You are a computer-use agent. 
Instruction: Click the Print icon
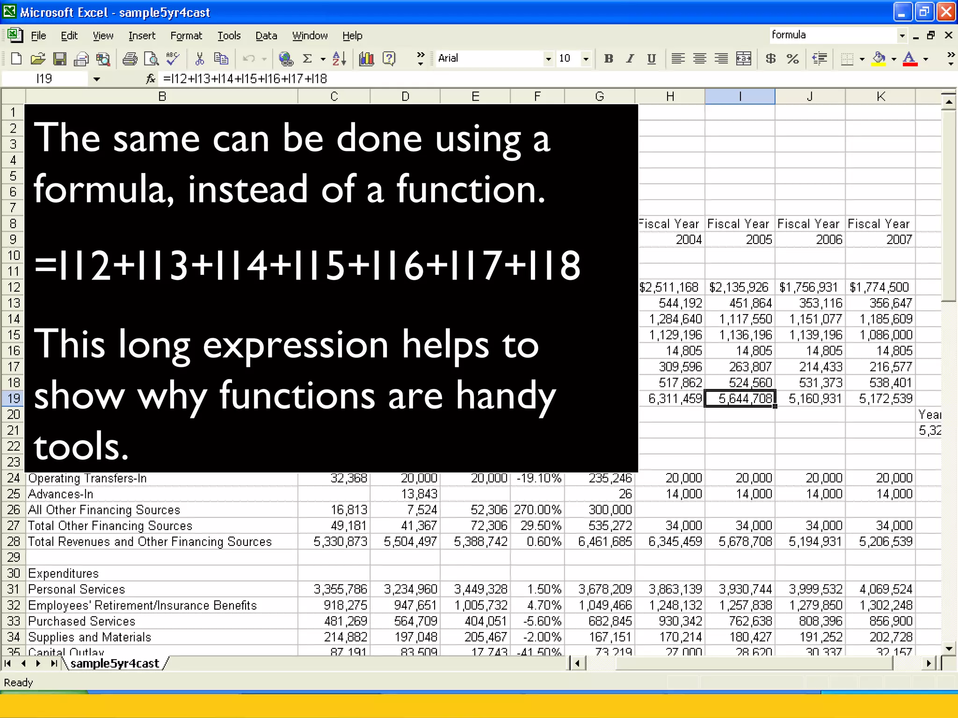click(x=130, y=58)
